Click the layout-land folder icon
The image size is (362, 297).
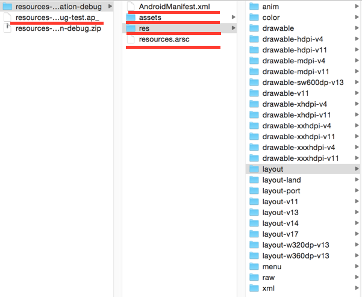click(254, 180)
